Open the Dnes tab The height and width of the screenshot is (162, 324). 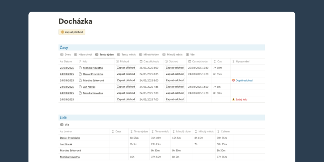[x=65, y=55]
